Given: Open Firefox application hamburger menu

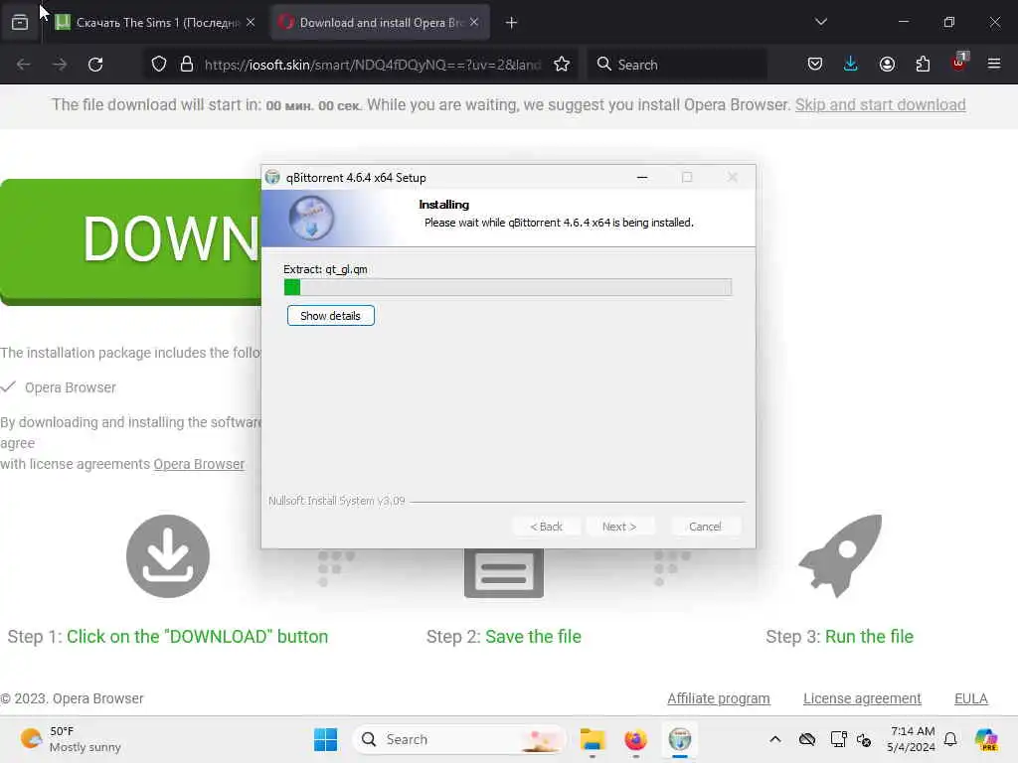Looking at the screenshot, I should click(994, 65).
